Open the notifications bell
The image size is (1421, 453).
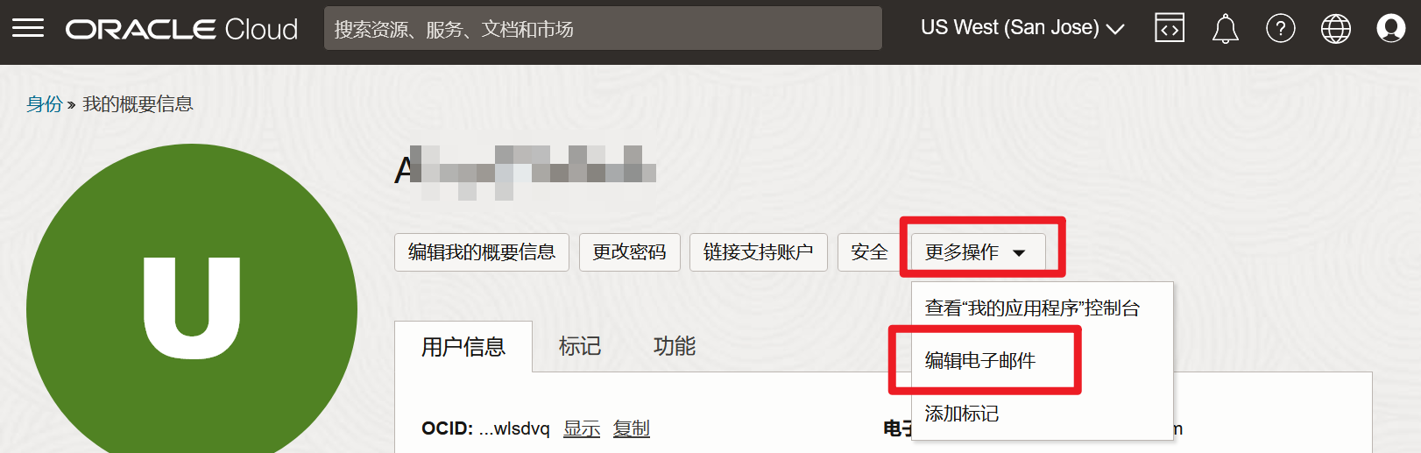pos(1225,29)
